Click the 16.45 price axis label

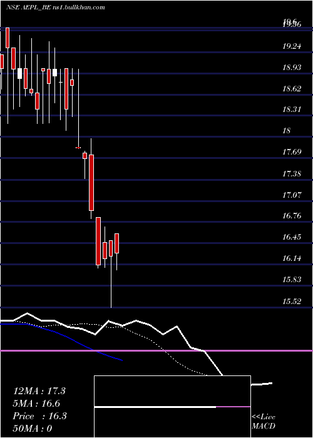point(292,237)
